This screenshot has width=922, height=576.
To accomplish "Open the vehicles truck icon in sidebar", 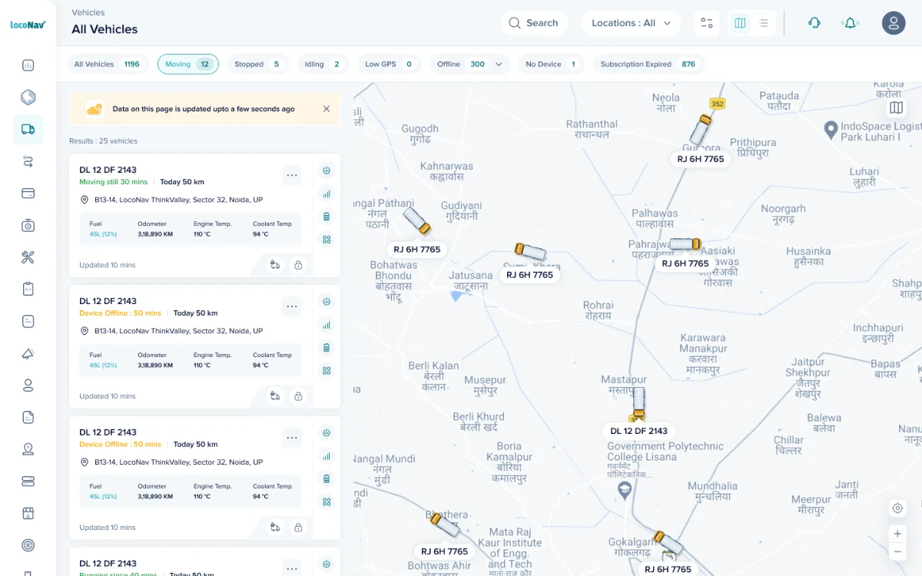I will (28, 129).
